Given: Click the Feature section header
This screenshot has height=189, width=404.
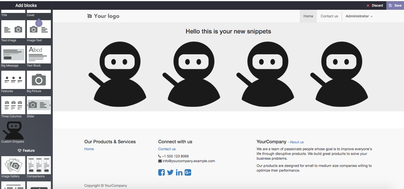Looking at the screenshot, I should [x=26, y=151].
